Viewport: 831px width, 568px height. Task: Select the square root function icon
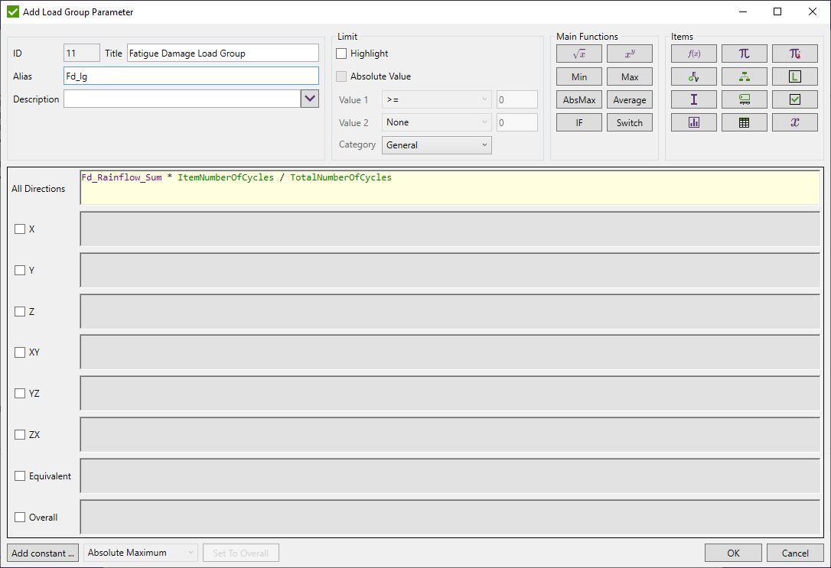coord(578,53)
